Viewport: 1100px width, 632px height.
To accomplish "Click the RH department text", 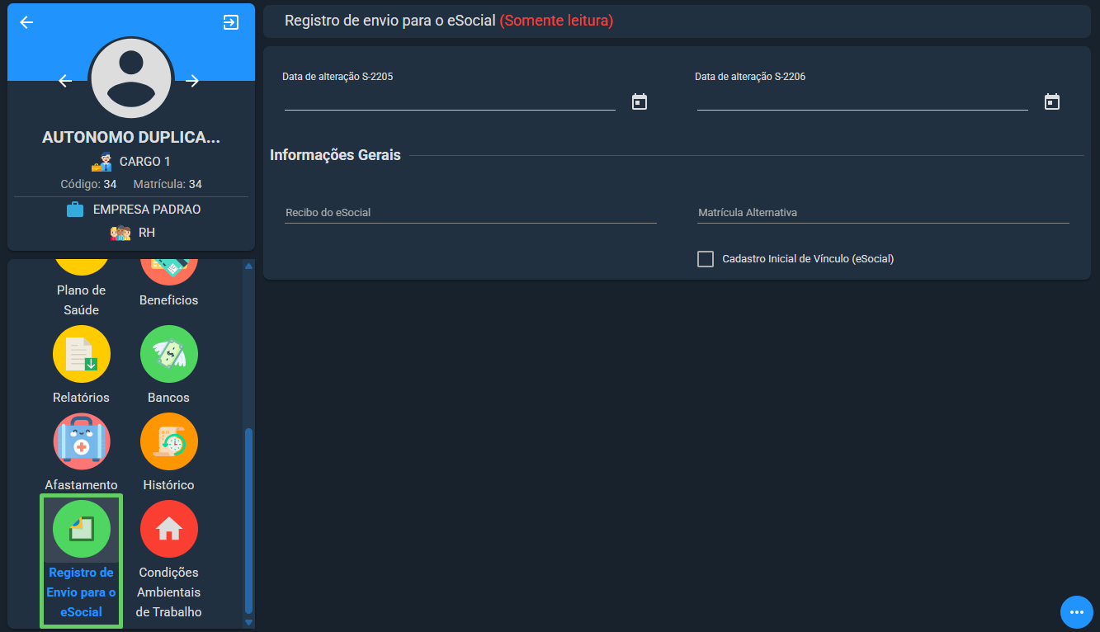I will click(x=147, y=233).
